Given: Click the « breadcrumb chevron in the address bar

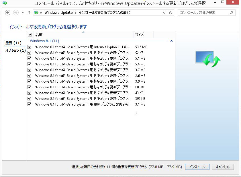Looking at the screenshot, I should [x=41, y=13].
